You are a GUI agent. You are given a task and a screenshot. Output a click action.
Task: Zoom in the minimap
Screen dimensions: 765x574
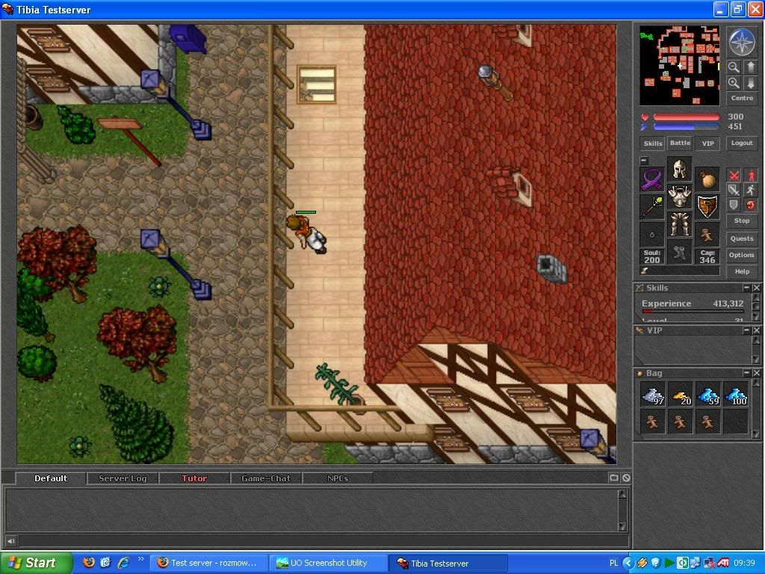734,83
